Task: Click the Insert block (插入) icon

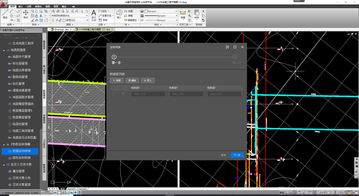Action: [119, 14]
